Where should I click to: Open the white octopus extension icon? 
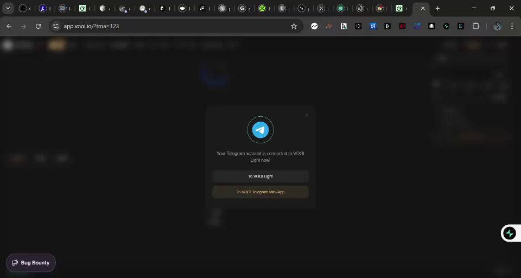431,26
